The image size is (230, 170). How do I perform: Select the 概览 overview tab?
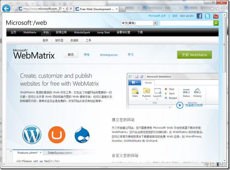click(71, 55)
